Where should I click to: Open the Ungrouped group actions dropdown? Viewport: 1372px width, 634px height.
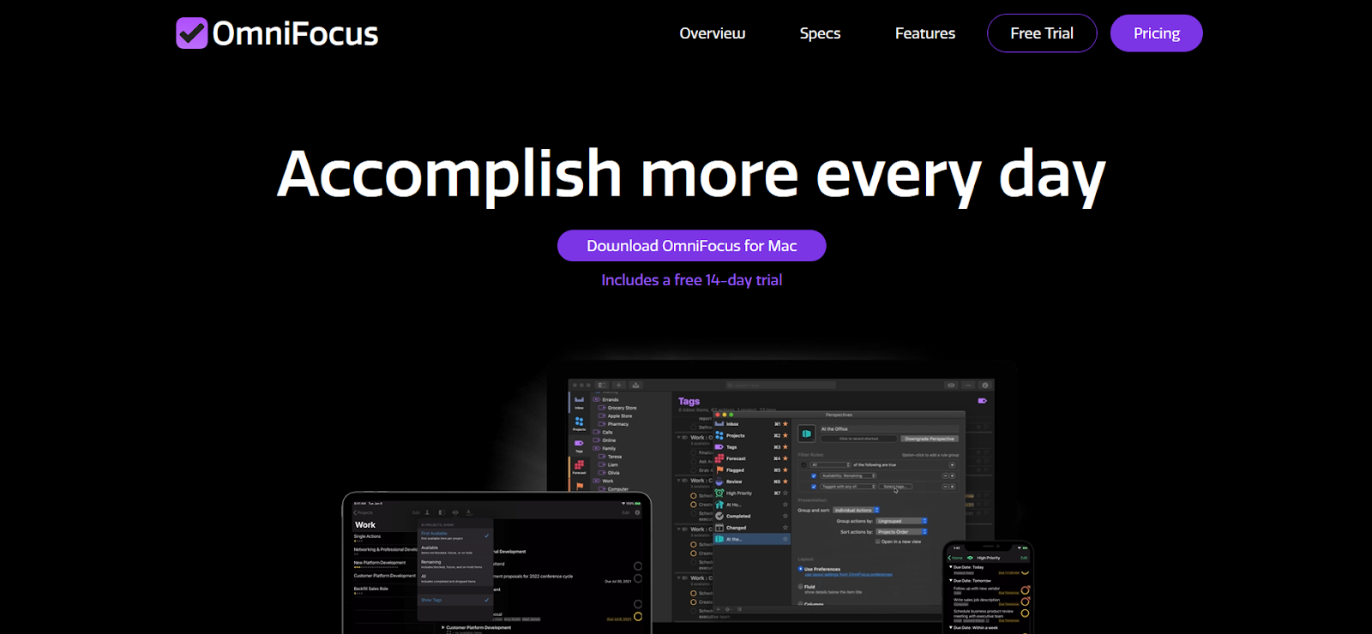(x=901, y=521)
